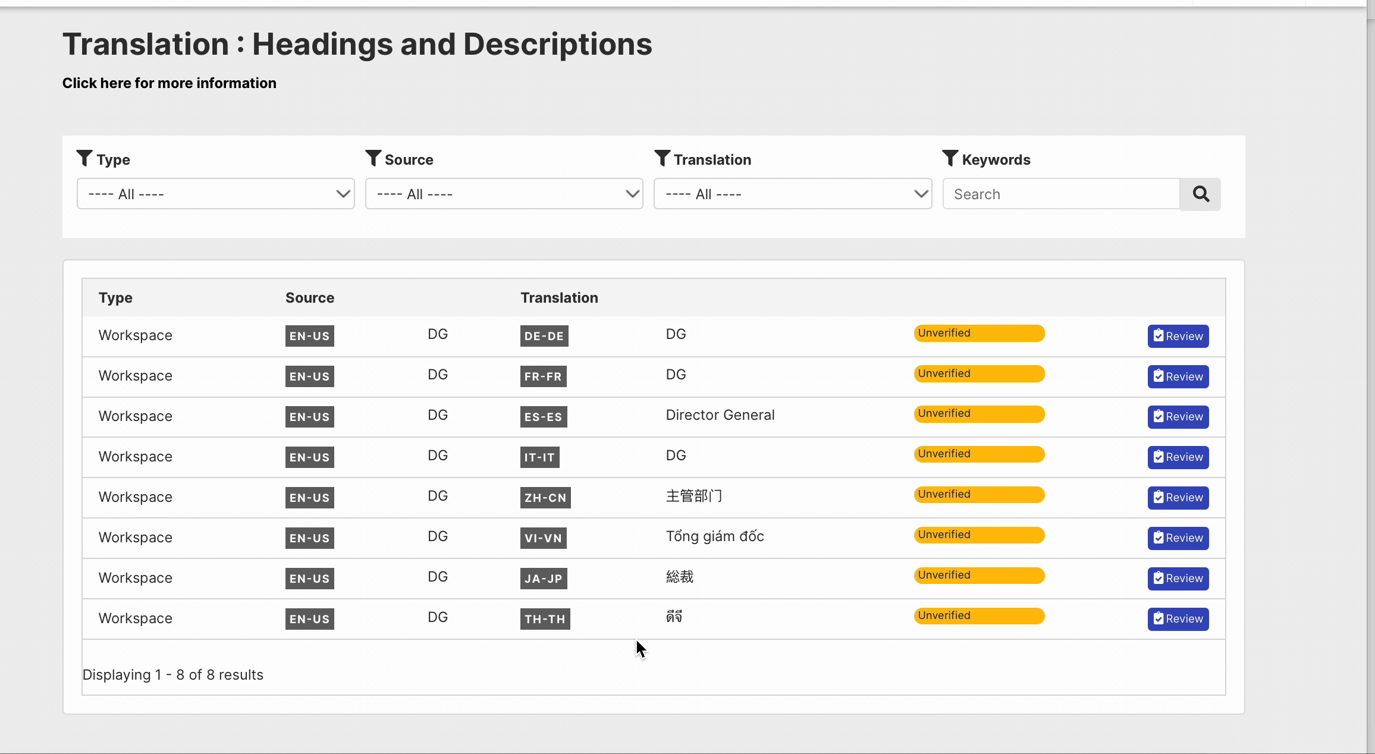Click the Unverified badge in FR-FR row
The width and height of the screenshot is (1375, 754).
980,373
